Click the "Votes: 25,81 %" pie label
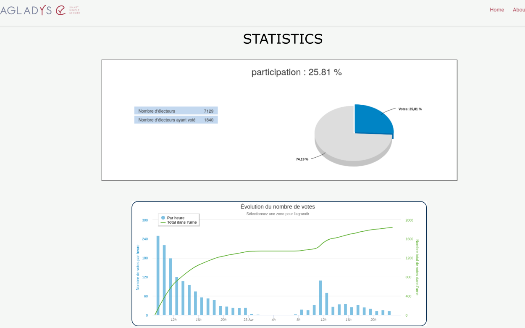The height and width of the screenshot is (328, 525). (409, 109)
